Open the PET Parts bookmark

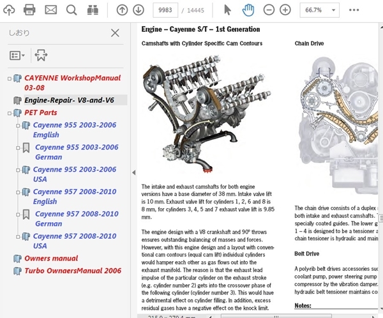tap(41, 112)
